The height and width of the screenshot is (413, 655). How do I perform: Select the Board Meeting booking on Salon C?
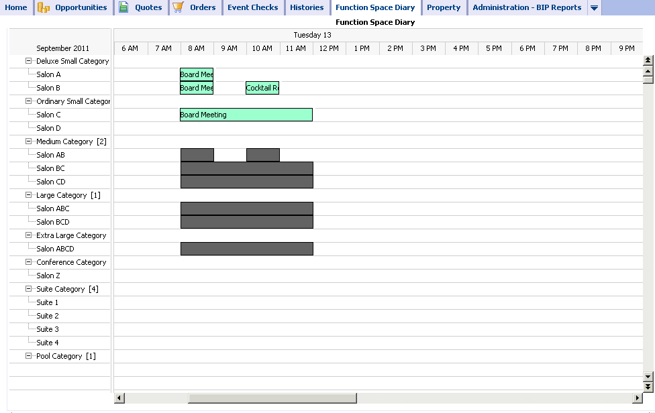click(x=246, y=114)
